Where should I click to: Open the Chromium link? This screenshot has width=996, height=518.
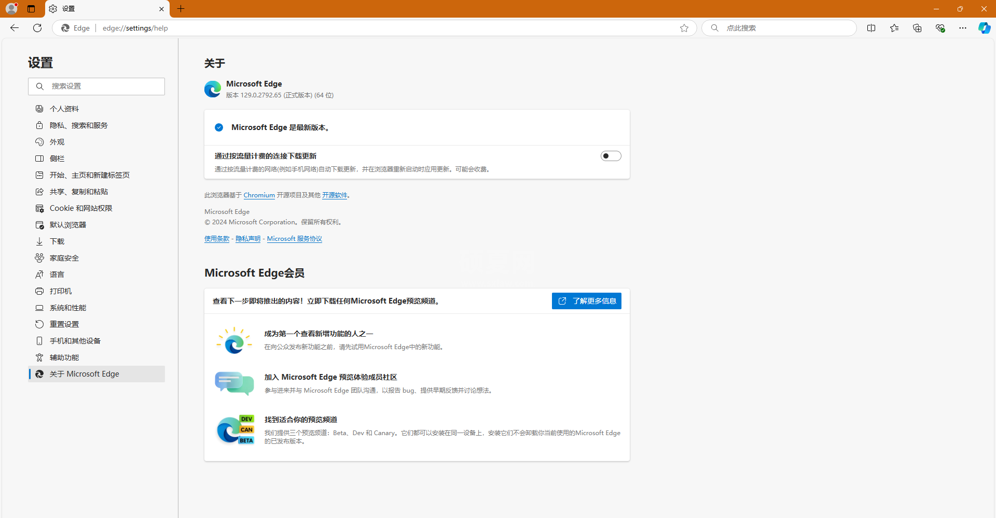259,195
